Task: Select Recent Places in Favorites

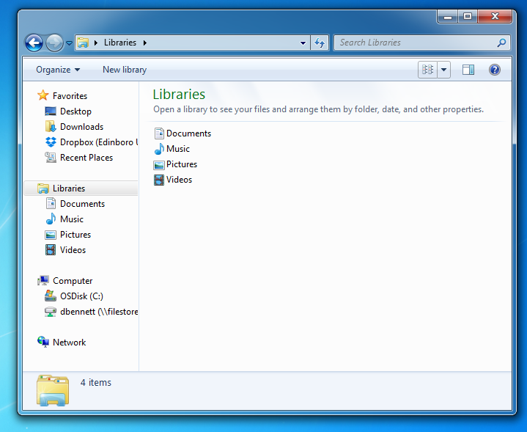Action: tap(86, 158)
